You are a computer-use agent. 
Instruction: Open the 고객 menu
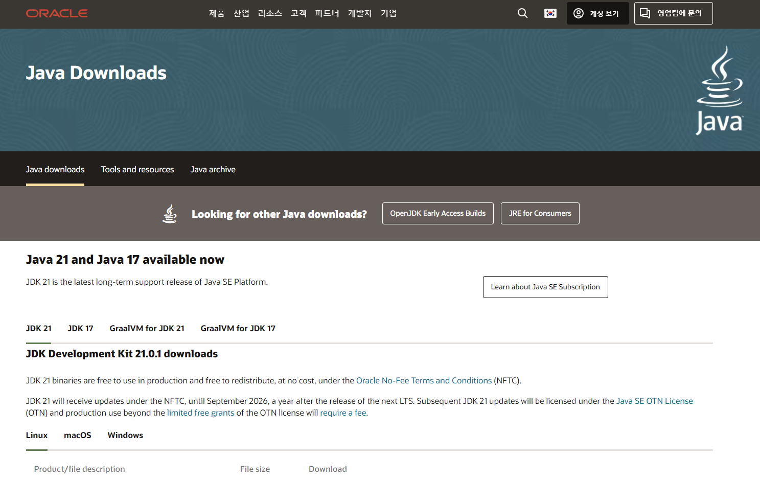point(298,13)
